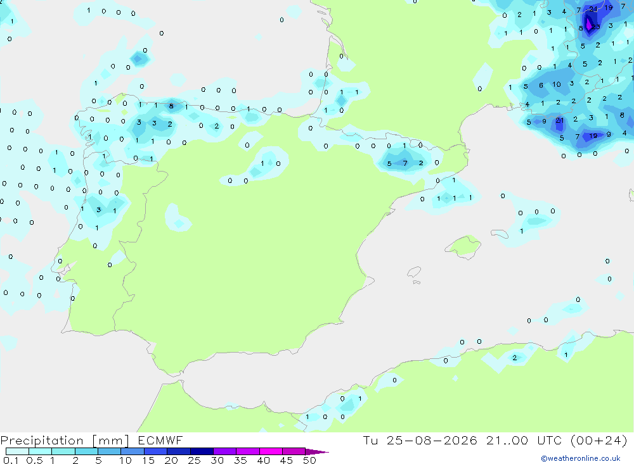Click the ECMWF model label

pyautogui.click(x=160, y=440)
